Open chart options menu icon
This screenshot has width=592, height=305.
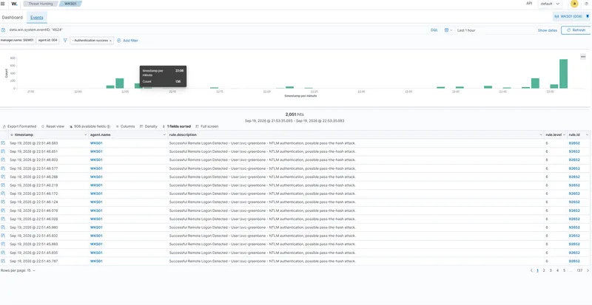[583, 57]
